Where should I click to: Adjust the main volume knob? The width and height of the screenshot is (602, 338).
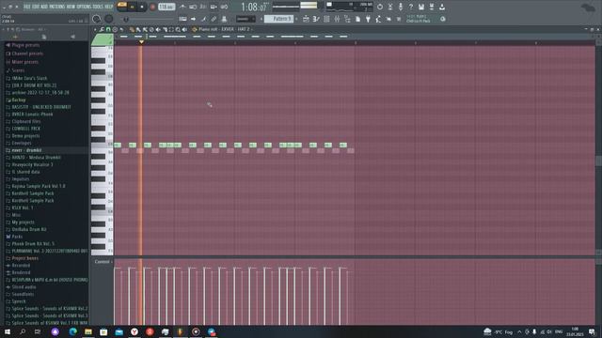click(96, 19)
